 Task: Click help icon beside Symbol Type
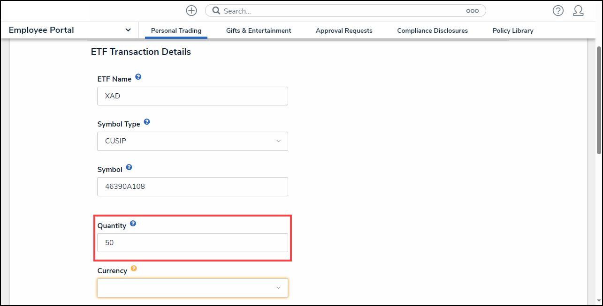[x=147, y=122]
